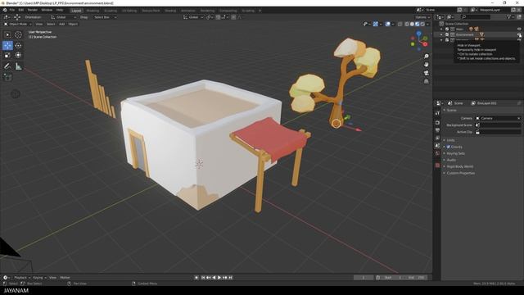Click the blue Z axis on navigation gizmo
This screenshot has width=524, height=295.
[x=418, y=34]
